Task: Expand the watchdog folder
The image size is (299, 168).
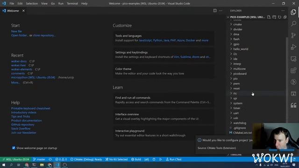Action: point(240,123)
